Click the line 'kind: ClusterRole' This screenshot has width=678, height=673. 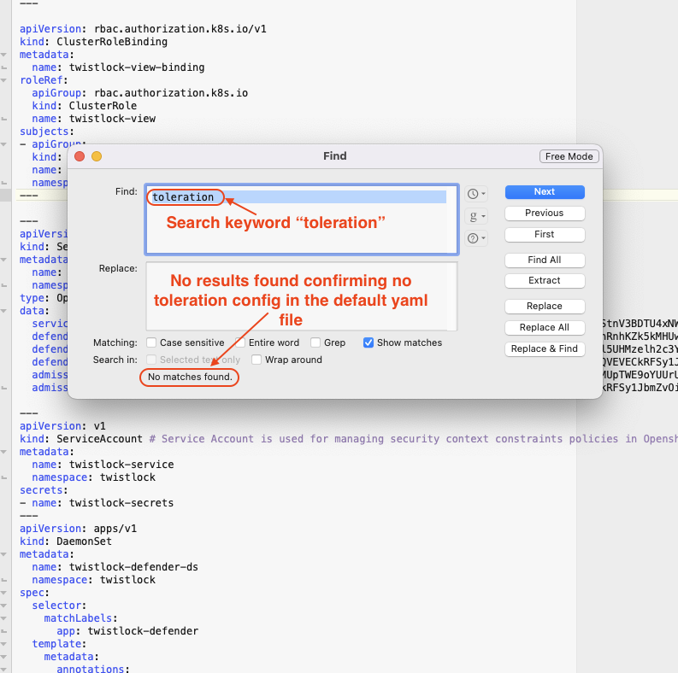pyautogui.click(x=85, y=106)
